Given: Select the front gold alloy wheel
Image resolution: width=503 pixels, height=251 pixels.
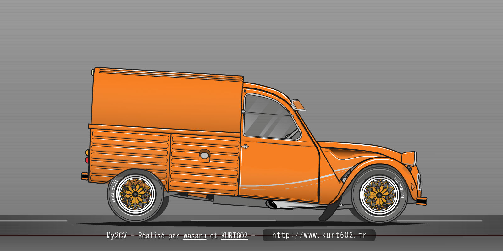Looking at the screenshot, I should 379,195.
